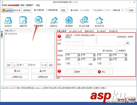The height and width of the screenshot is (105, 137).
Task: Go to 下一页 next page
Action: pyautogui.click(x=44, y=65)
